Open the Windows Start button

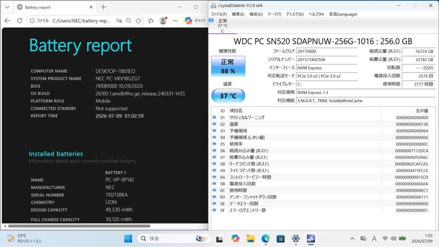click(128, 238)
